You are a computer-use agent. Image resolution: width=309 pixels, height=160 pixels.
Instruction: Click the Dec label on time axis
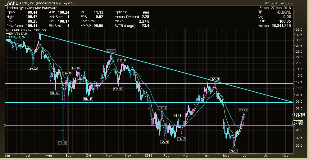click(128, 155)
